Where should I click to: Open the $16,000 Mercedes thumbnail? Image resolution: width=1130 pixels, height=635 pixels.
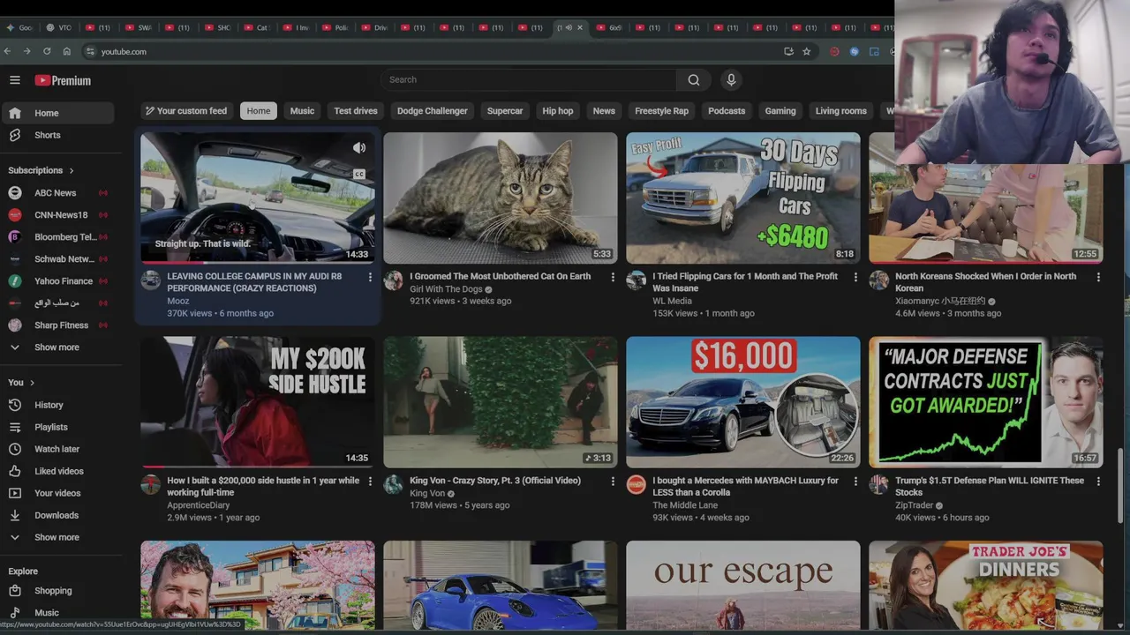click(x=743, y=402)
